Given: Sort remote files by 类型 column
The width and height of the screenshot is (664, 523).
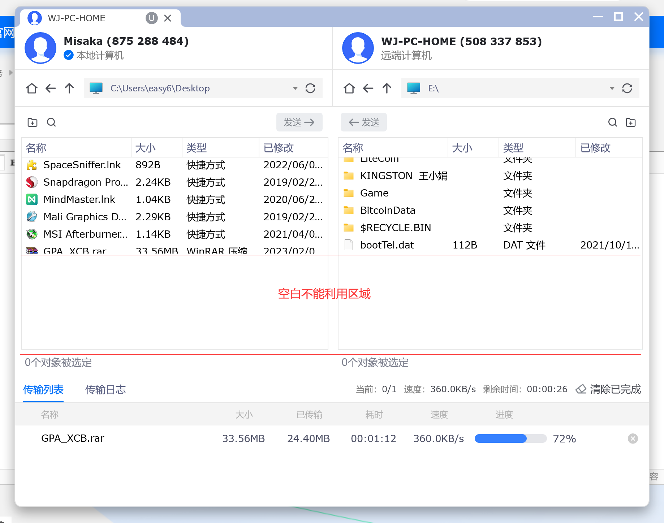Looking at the screenshot, I should pos(537,148).
